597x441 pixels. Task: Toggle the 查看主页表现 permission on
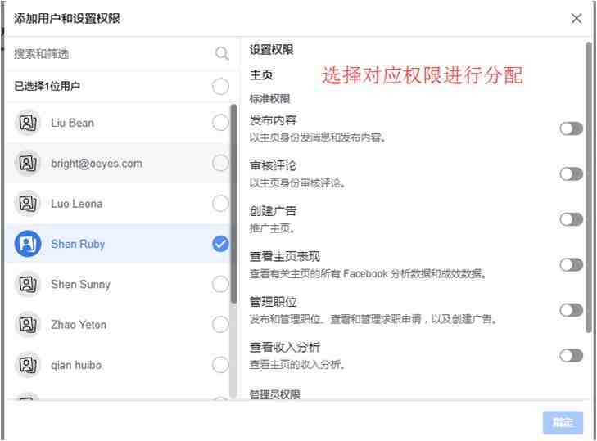pyautogui.click(x=571, y=264)
